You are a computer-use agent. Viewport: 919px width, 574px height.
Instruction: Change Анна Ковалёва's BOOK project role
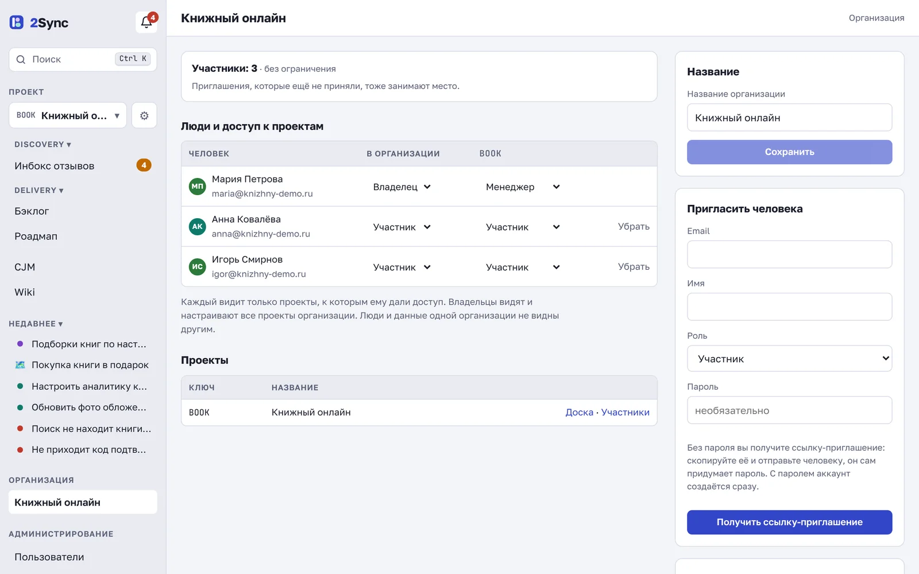click(x=523, y=227)
